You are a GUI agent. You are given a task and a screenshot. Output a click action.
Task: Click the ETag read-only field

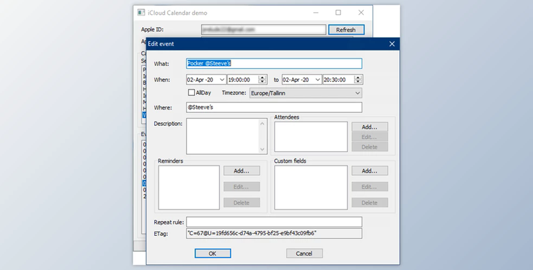274,233
